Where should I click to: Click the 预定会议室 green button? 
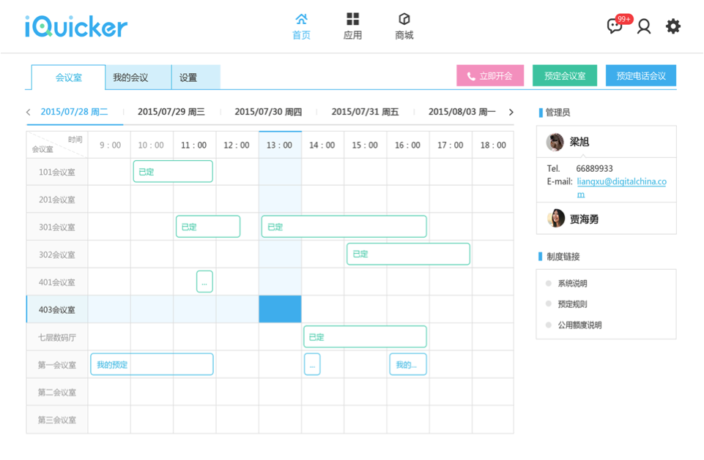coord(564,76)
